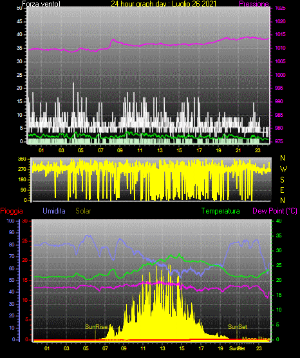Click the 985 pressure axis value

click(x=279, y=115)
